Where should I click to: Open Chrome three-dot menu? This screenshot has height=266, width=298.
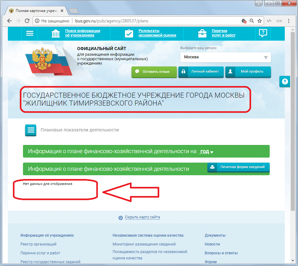[289, 21]
